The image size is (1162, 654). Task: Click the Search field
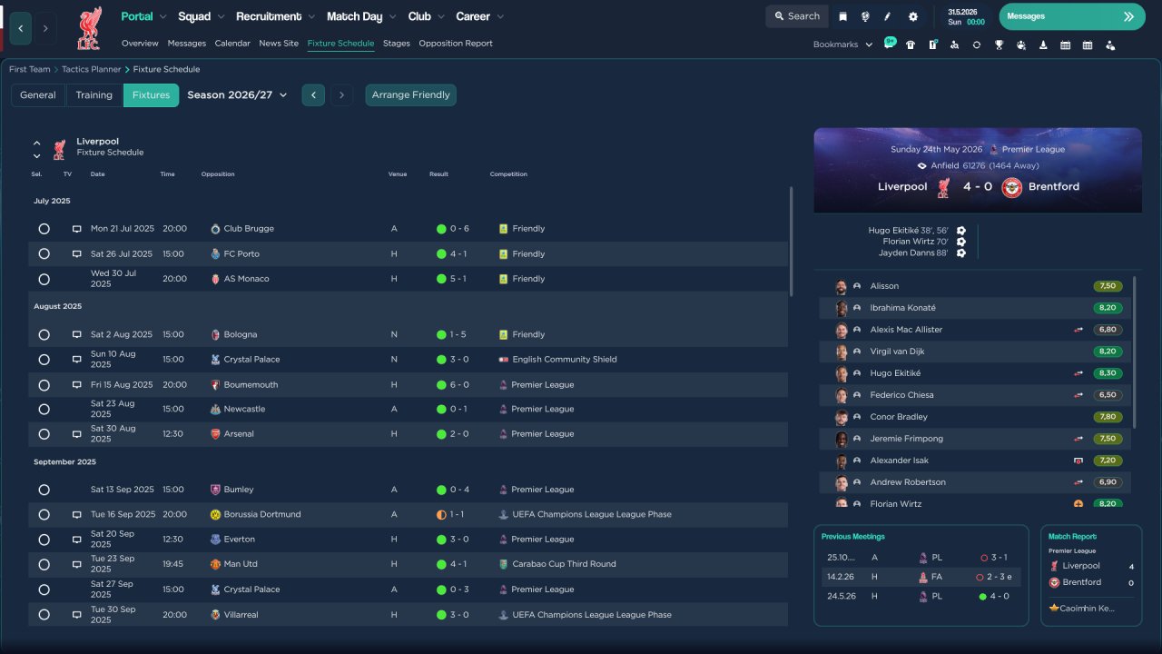797,16
